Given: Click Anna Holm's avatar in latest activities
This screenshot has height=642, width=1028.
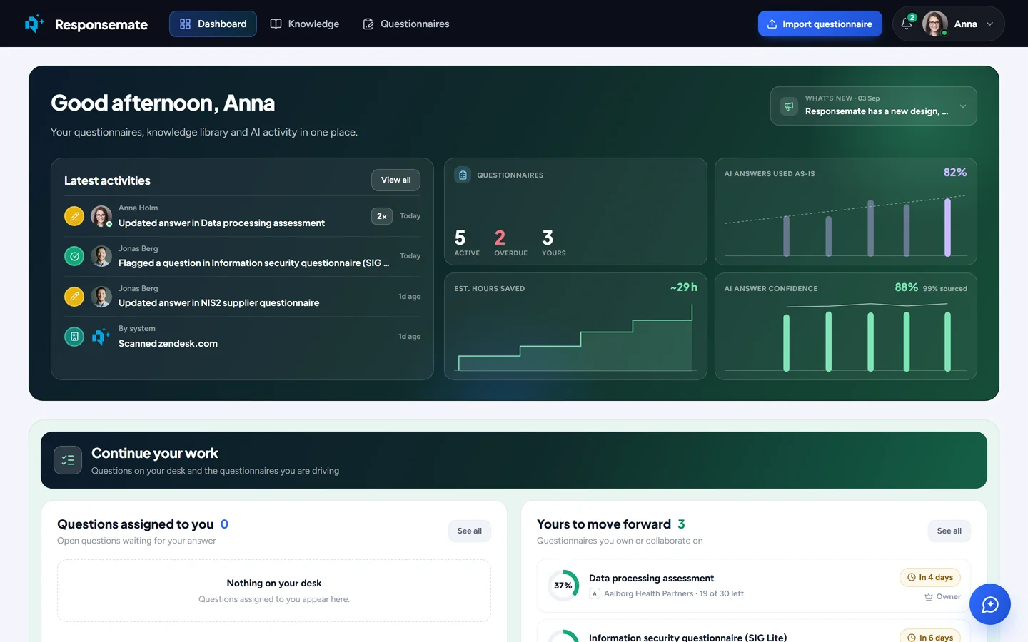Looking at the screenshot, I should pyautogui.click(x=101, y=216).
